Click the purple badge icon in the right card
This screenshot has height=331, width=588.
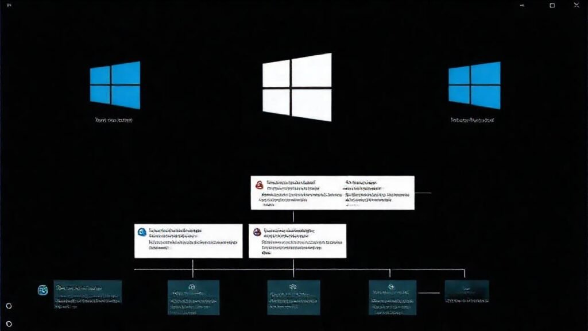pos(257,231)
